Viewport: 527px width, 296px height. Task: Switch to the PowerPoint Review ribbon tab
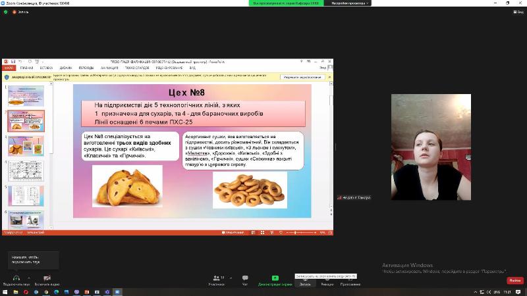pyautogui.click(x=169, y=68)
